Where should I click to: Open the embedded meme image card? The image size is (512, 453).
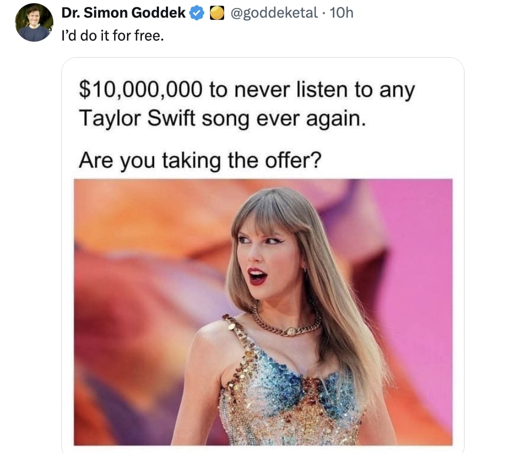pos(263,255)
